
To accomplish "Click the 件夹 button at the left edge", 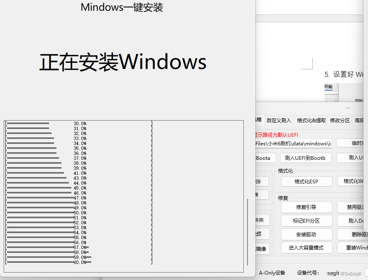I will pos(262,220).
